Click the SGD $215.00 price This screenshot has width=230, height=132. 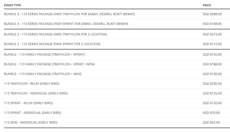(x=212, y=34)
